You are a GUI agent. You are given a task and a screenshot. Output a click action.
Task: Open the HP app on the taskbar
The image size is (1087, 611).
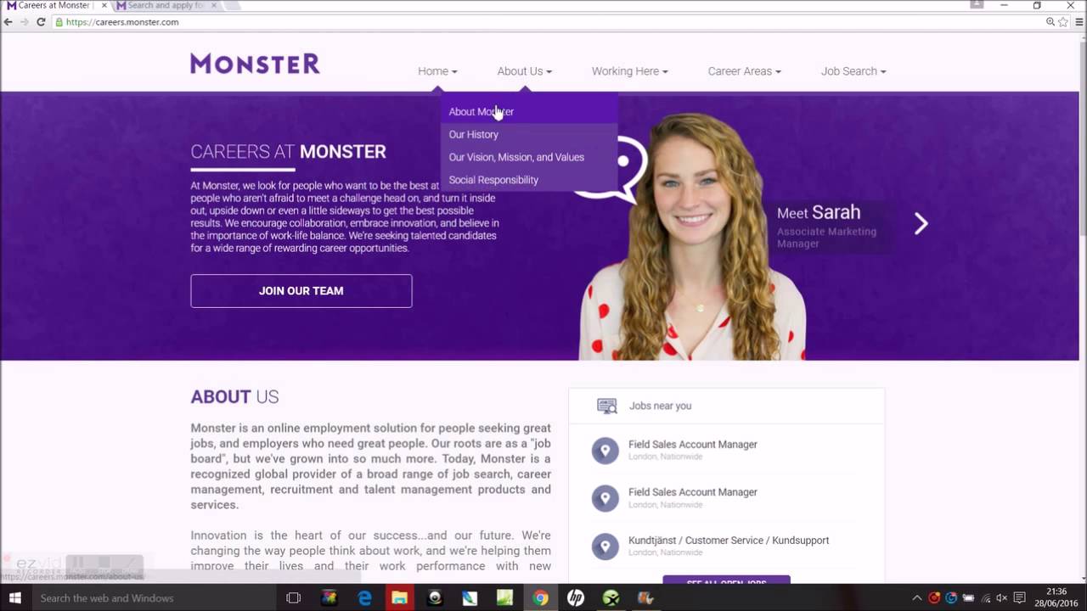[575, 598]
